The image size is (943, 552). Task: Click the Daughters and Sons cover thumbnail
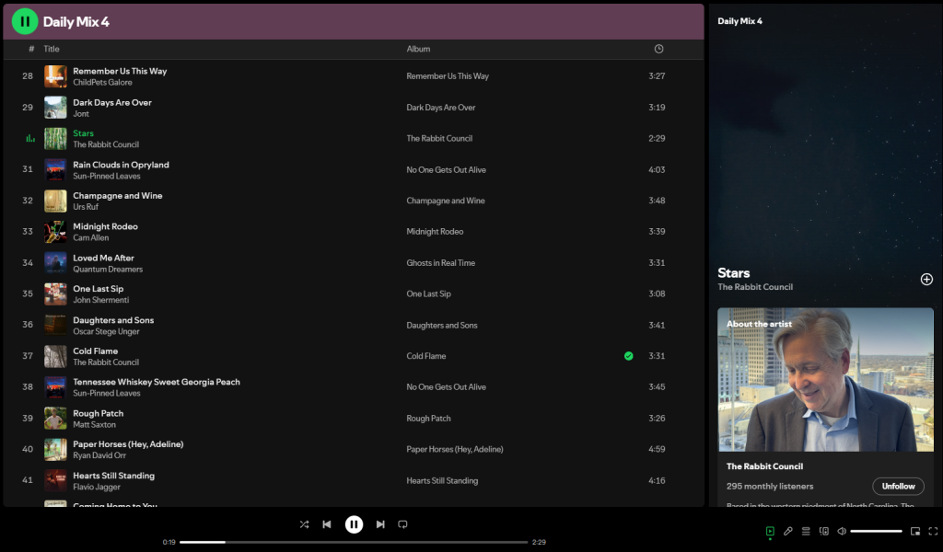click(x=55, y=325)
